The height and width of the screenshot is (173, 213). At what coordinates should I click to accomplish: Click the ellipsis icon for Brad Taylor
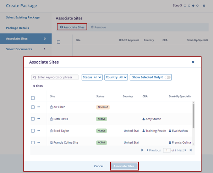click(x=39, y=130)
